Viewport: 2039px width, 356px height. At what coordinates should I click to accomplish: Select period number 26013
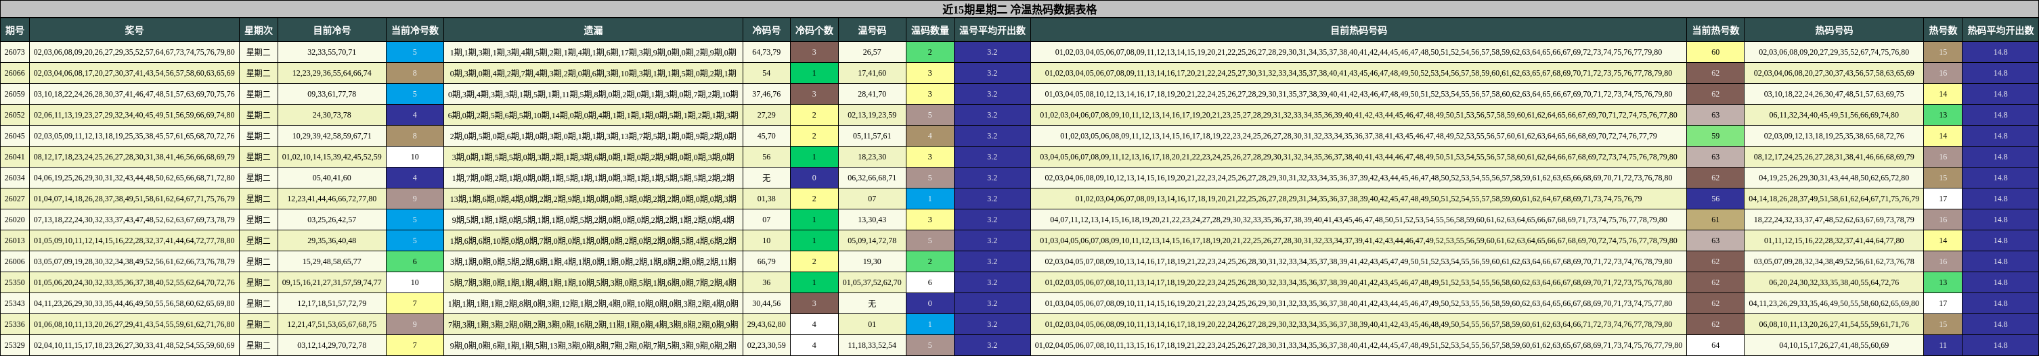point(15,240)
